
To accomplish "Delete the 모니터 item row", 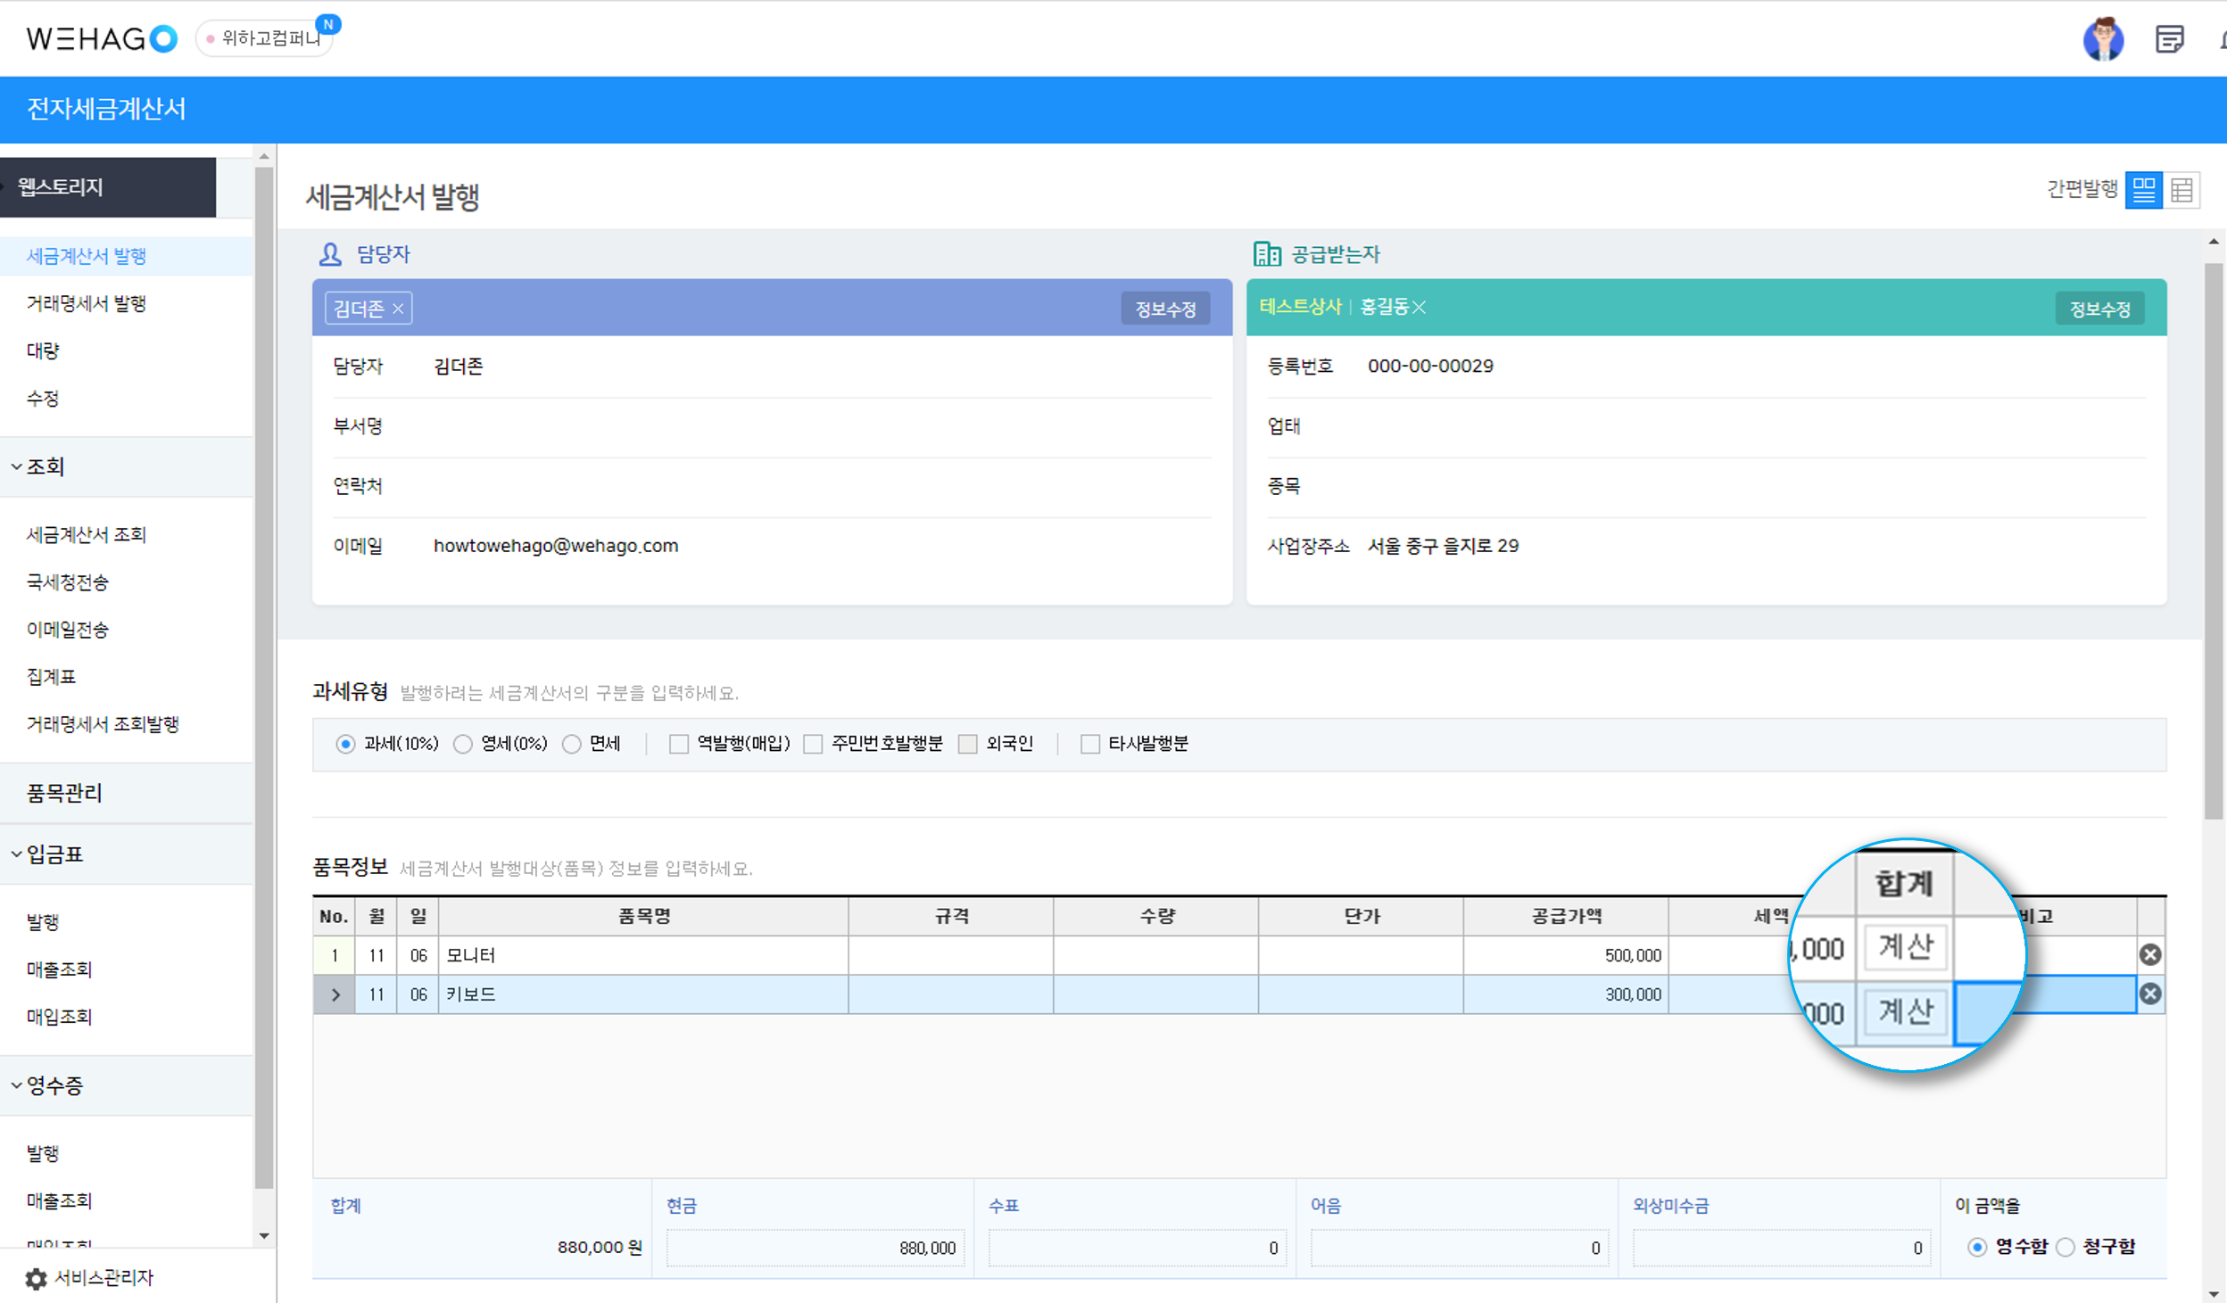I will (x=2150, y=955).
